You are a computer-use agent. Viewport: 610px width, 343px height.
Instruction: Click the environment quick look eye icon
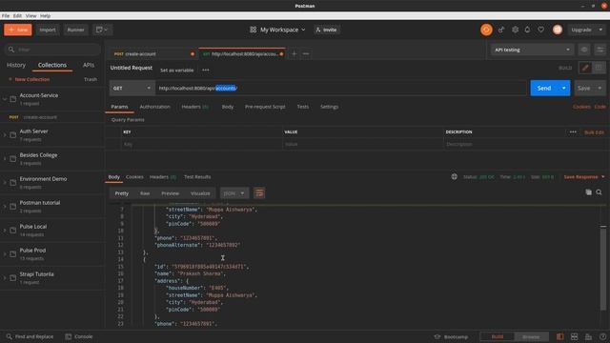[584, 50]
